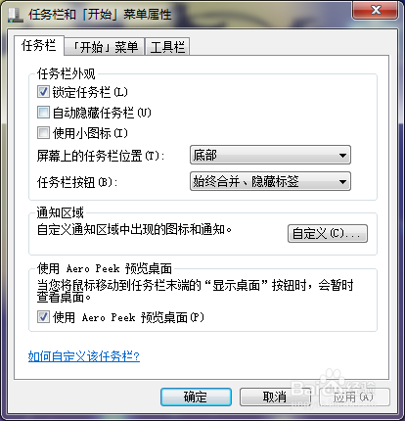Open the 任务栏按钮 combo showing 始终合并、隐藏标签

coord(270,181)
